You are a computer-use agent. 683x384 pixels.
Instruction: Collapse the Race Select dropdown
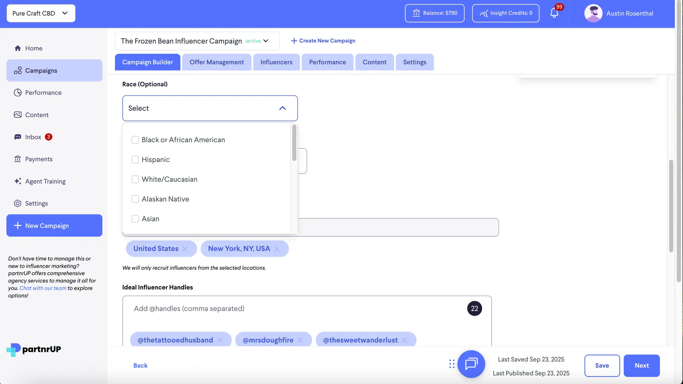click(x=283, y=108)
